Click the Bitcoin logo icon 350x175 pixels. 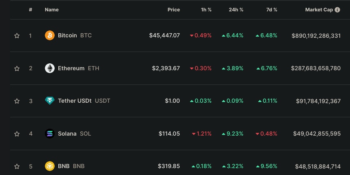point(49,35)
